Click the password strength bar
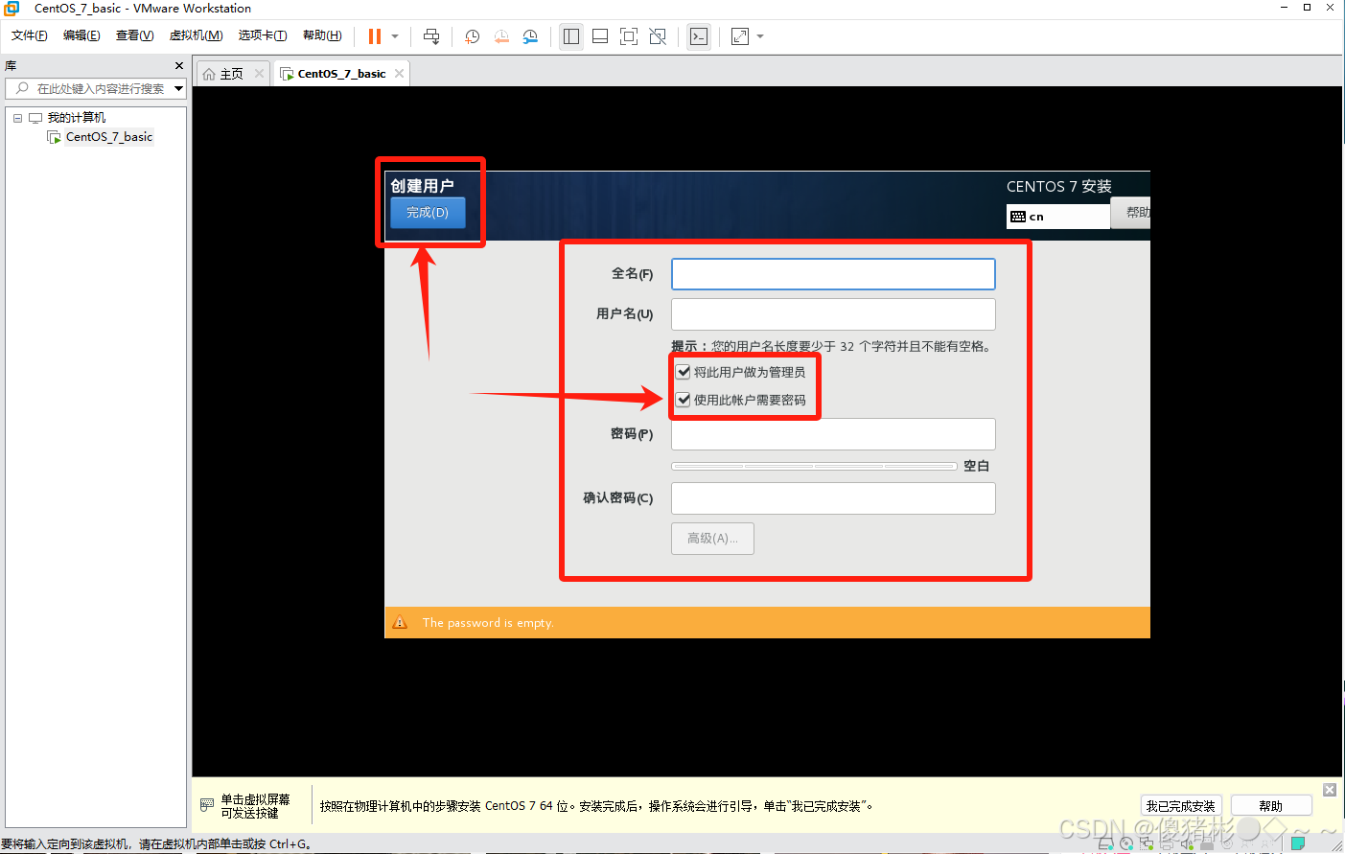This screenshot has height=854, width=1345. pos(814,466)
